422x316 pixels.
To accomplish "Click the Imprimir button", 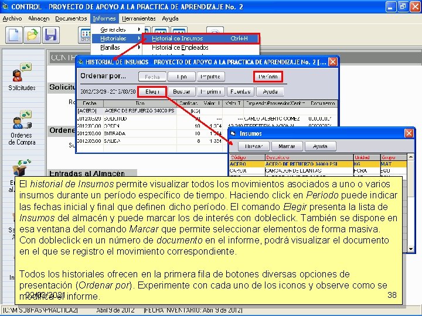I will pyautogui.click(x=211, y=92).
